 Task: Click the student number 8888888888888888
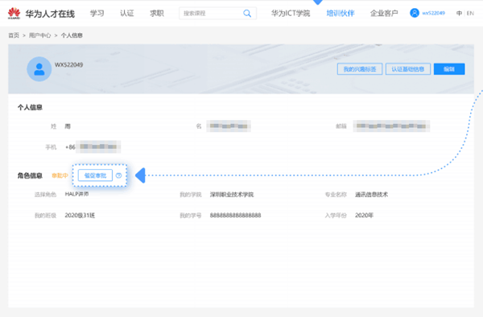click(x=235, y=215)
